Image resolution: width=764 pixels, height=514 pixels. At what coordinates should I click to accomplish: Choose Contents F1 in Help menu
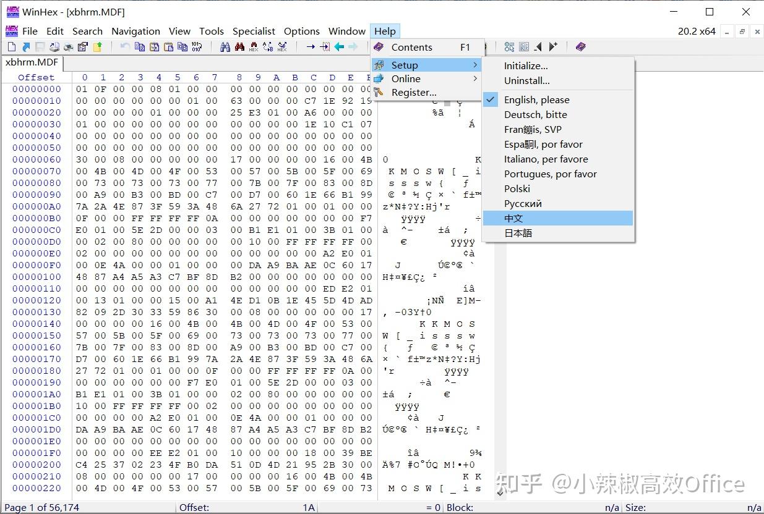(426, 48)
